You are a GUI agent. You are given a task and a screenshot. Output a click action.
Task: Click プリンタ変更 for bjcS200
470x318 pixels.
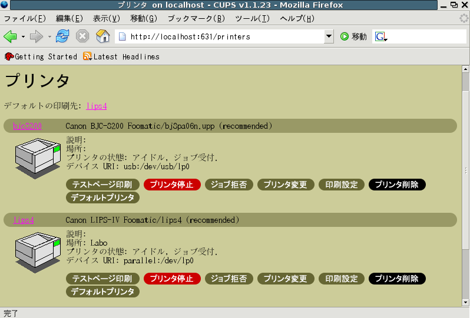286,185
